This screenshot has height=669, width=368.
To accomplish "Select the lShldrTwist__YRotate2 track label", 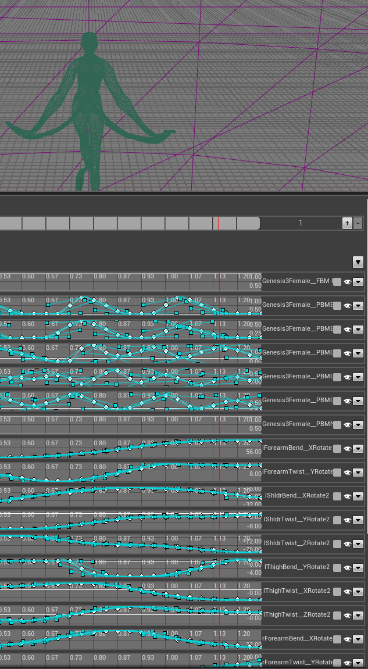I will pyautogui.click(x=297, y=519).
